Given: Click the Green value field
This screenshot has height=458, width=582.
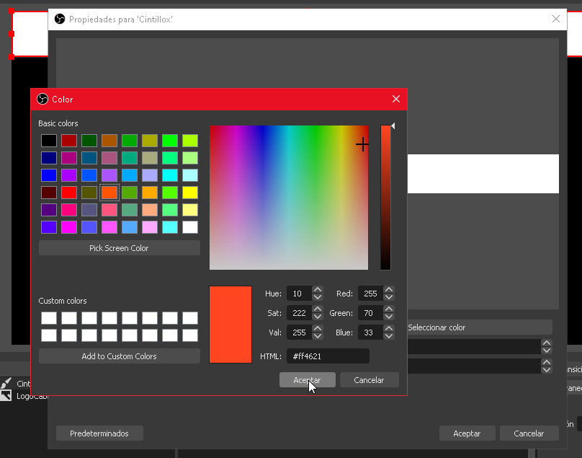Looking at the screenshot, I should tap(370, 313).
